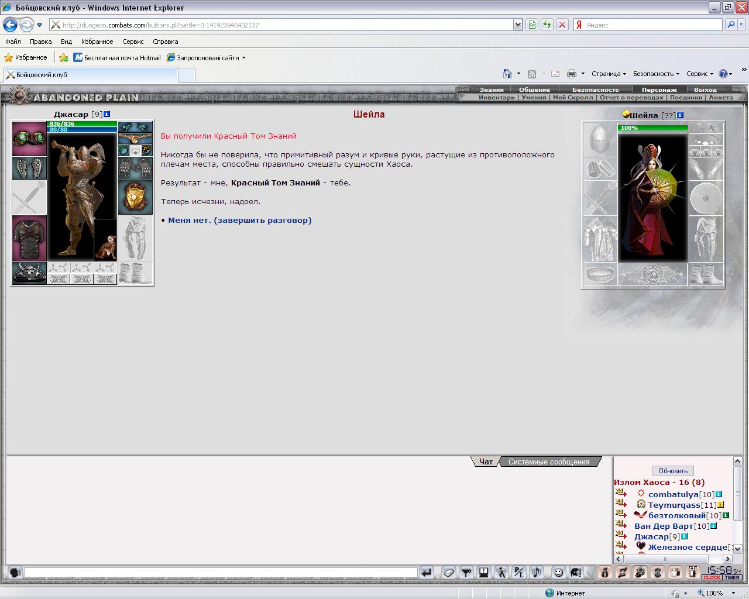Image resolution: width=749 pixels, height=599 pixels.
Task: Click the Избранное favorites star button
Action: (x=26, y=58)
